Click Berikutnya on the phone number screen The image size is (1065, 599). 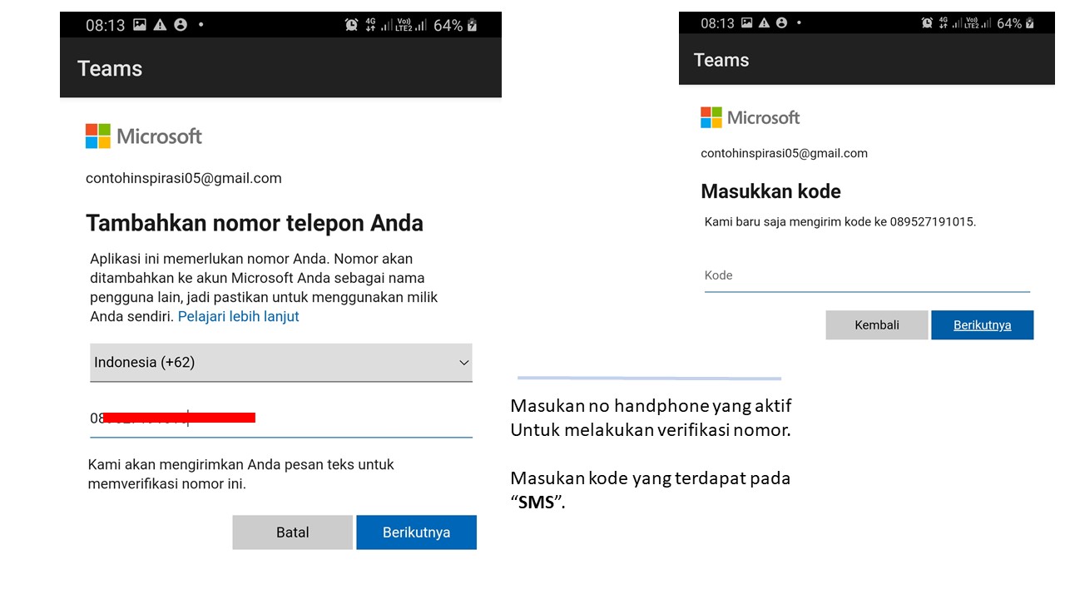tap(416, 532)
